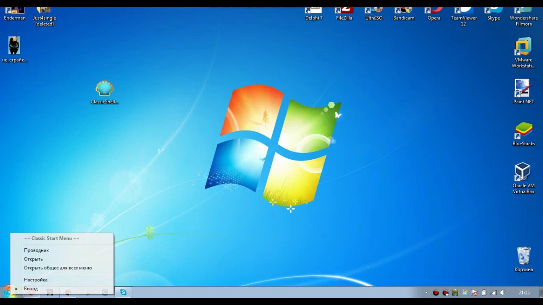
Task: Select the Wondershare Filmora desktop shortcut
Action: [523, 17]
